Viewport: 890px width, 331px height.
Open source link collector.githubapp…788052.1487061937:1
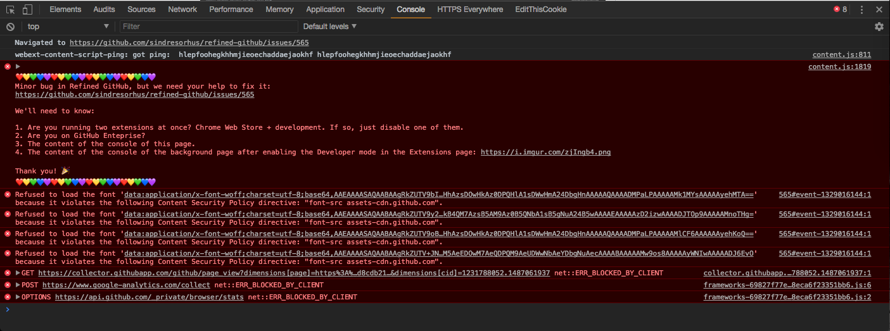(787, 273)
